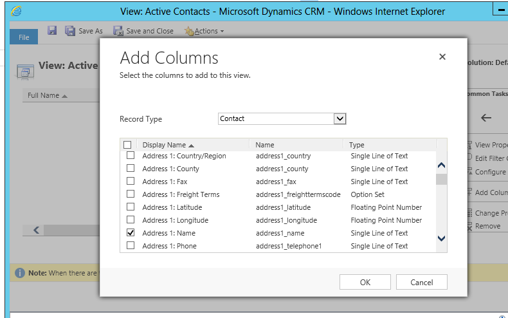Screen dimensions: 508x318
Task: Click the left arrow under Common Tasks
Action: [x=486, y=118]
